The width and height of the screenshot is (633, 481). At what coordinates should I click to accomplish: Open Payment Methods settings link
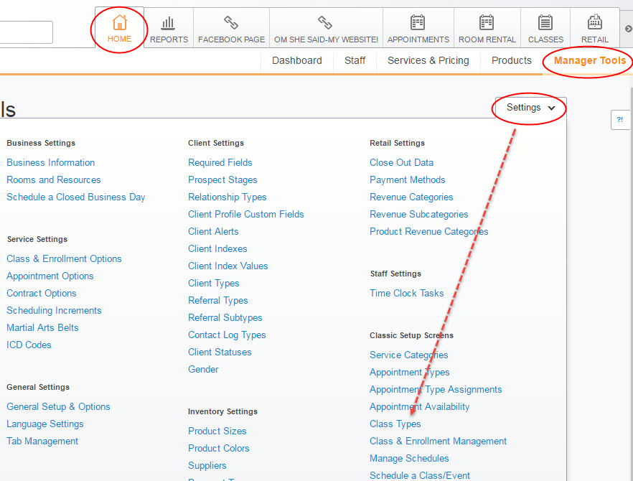[407, 180]
